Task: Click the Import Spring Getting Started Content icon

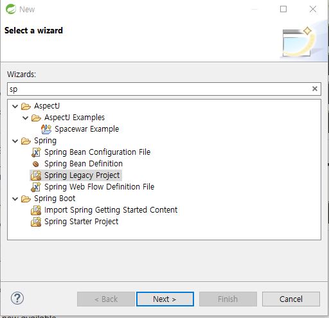Action: point(36,210)
